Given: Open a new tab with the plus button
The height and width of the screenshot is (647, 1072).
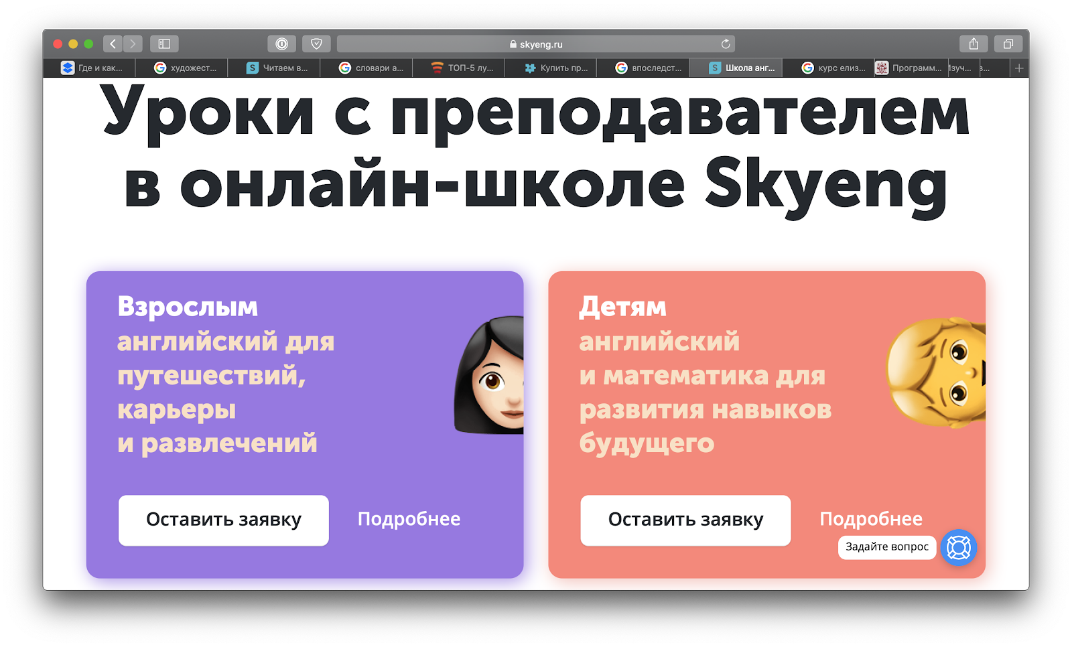Looking at the screenshot, I should click(x=1018, y=67).
